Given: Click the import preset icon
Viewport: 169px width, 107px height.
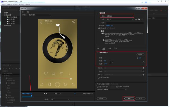Looking at the screenshot, I should (x=139, y=19).
